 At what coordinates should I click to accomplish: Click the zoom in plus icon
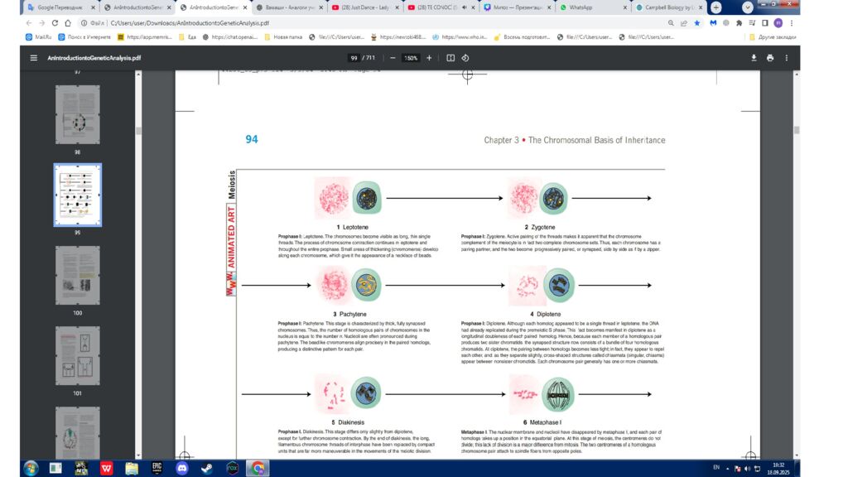[429, 58]
